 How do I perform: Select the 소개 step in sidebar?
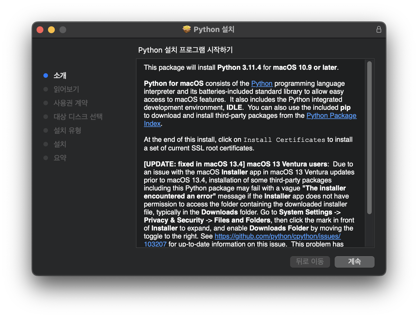[60, 75]
